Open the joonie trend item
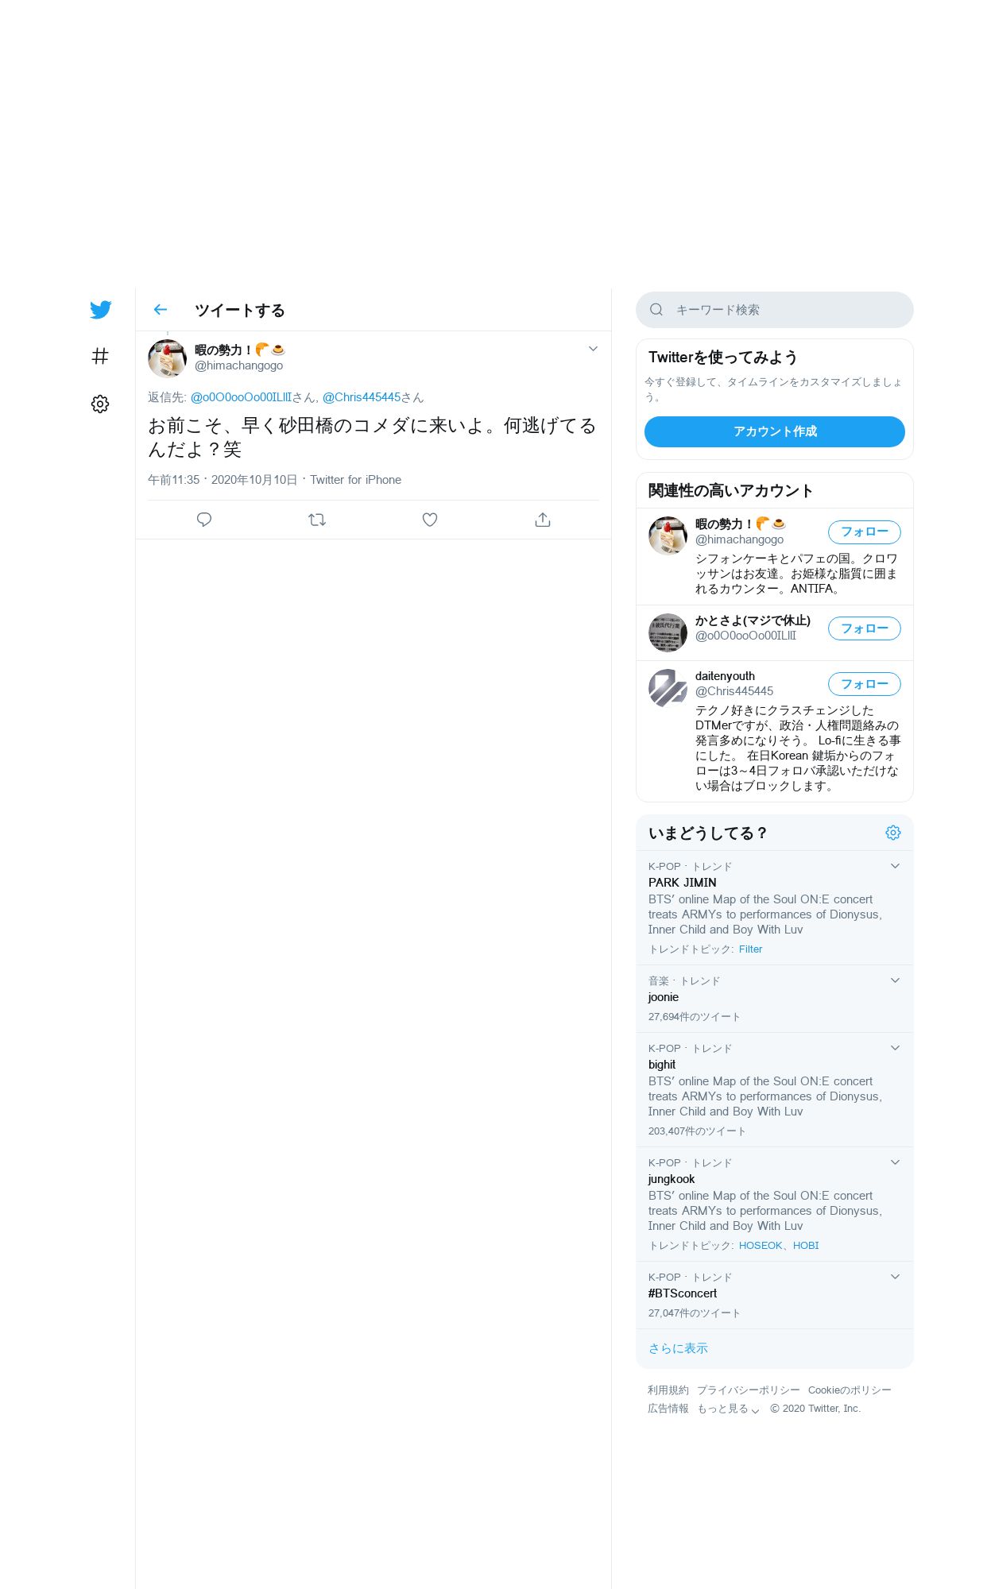Screen dimensions: 987x1589 tap(775, 999)
